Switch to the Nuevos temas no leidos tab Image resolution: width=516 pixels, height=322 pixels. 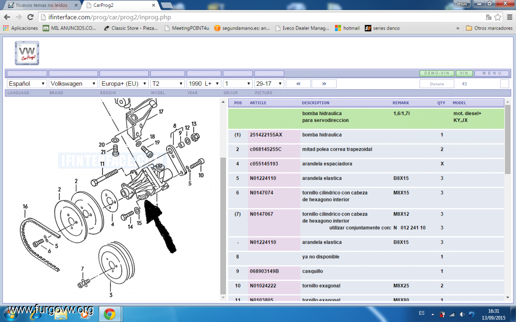[42, 6]
